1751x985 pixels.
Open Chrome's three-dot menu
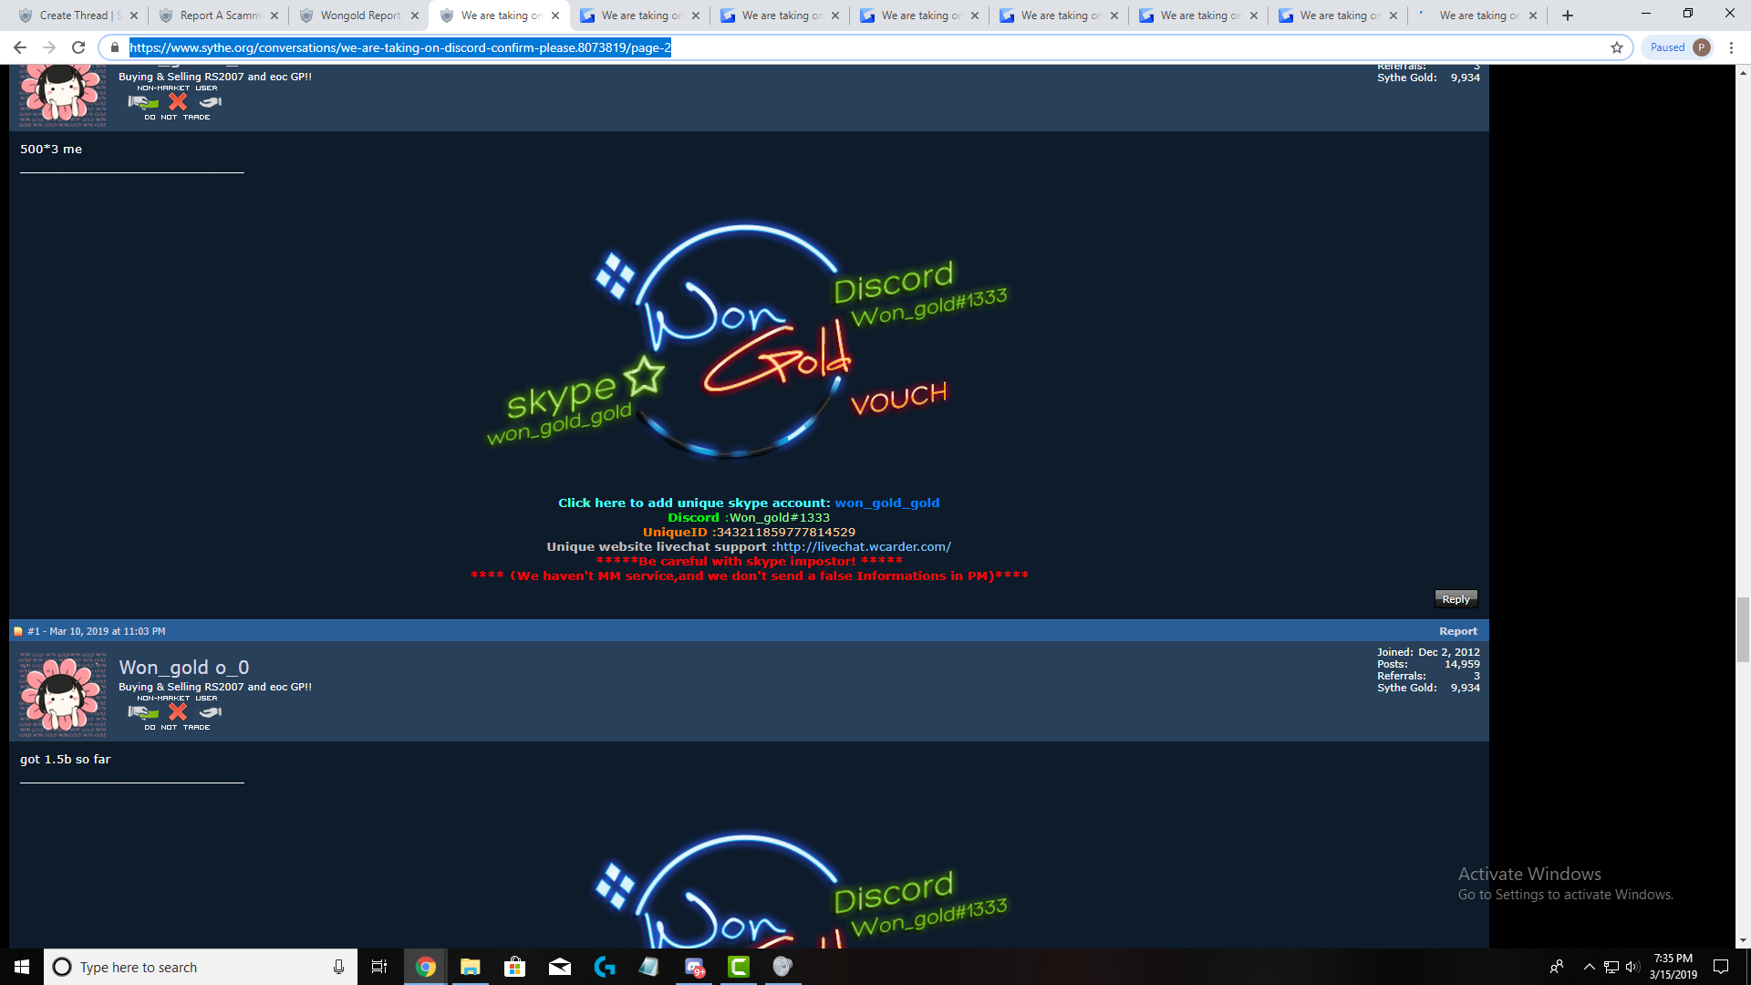(x=1732, y=47)
